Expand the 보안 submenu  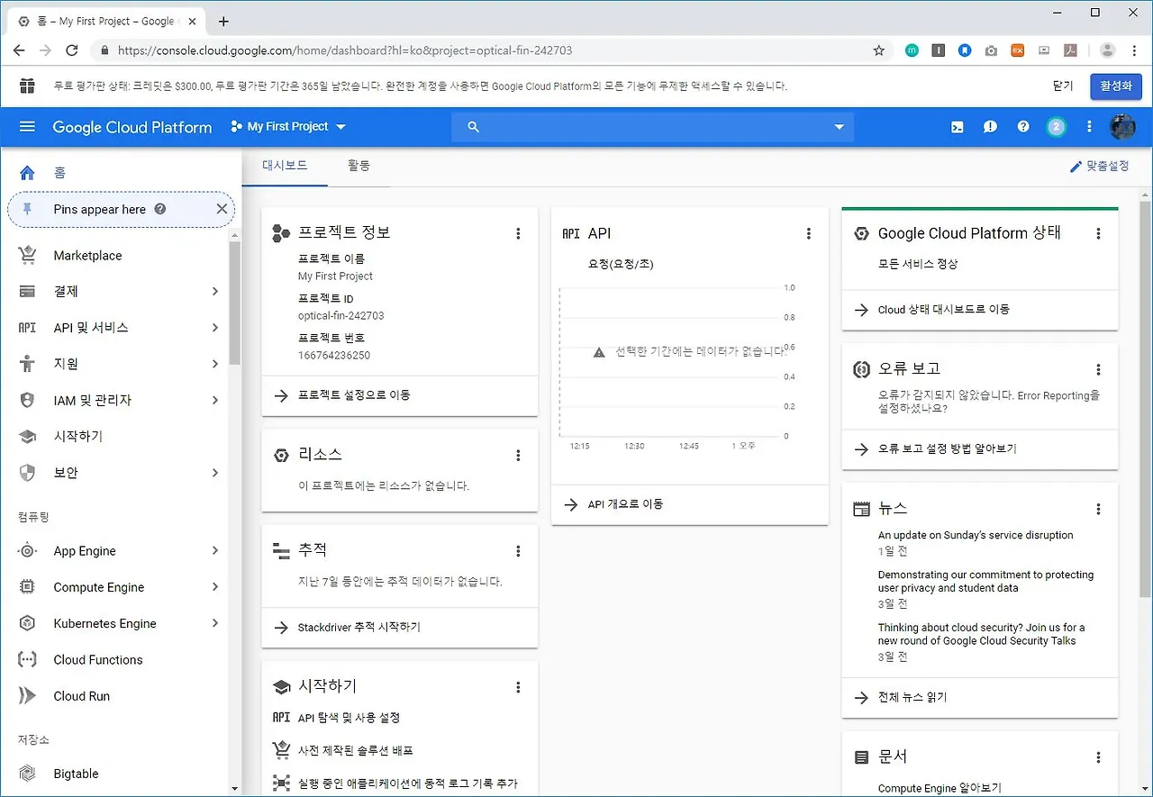[x=215, y=473]
